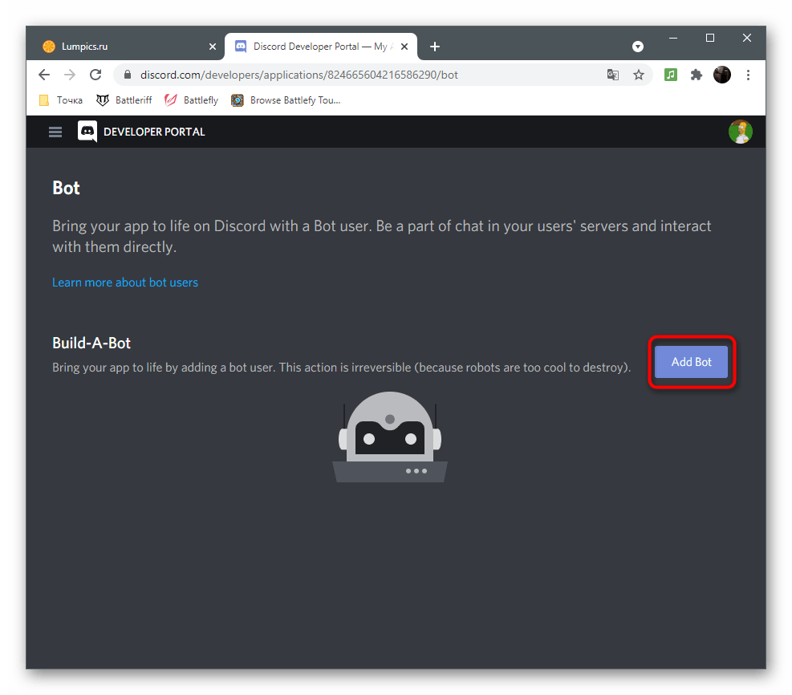Image resolution: width=792 pixels, height=695 pixels.
Task: Click the green music extension icon
Action: (x=670, y=74)
